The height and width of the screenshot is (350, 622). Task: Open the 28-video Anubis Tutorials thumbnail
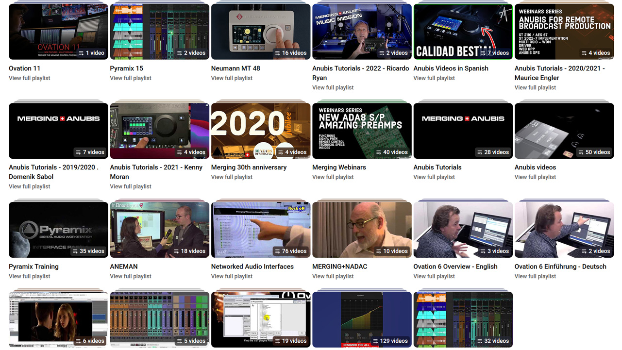463,131
